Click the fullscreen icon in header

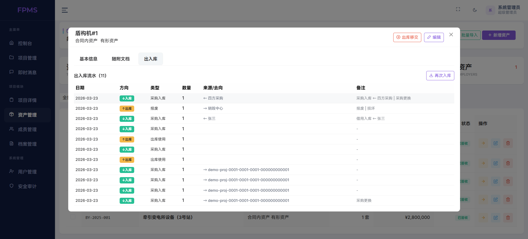point(458,9)
